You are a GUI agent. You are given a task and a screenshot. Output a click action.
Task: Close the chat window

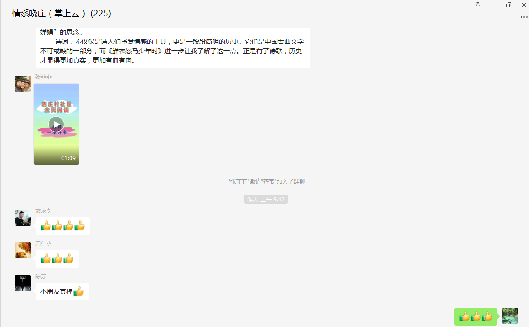523,5
